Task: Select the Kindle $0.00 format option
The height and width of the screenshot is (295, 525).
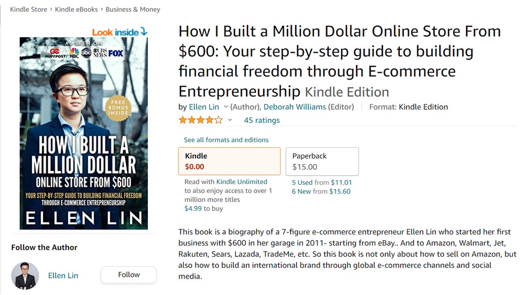Action: [229, 161]
